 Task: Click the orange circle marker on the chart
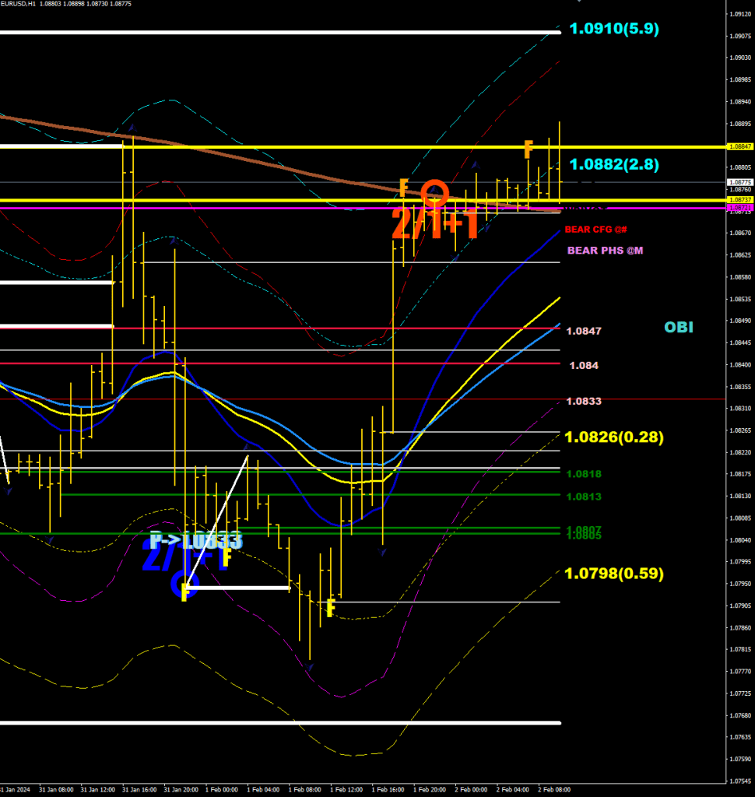[x=434, y=191]
